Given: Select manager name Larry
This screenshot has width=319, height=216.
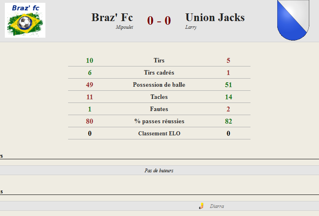Looking at the screenshot, I should tap(191, 27).
